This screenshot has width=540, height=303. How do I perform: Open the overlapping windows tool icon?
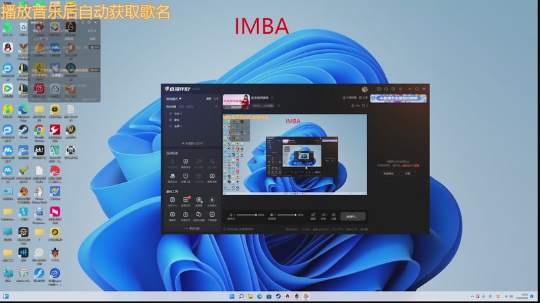pyautogui.click(x=198, y=215)
